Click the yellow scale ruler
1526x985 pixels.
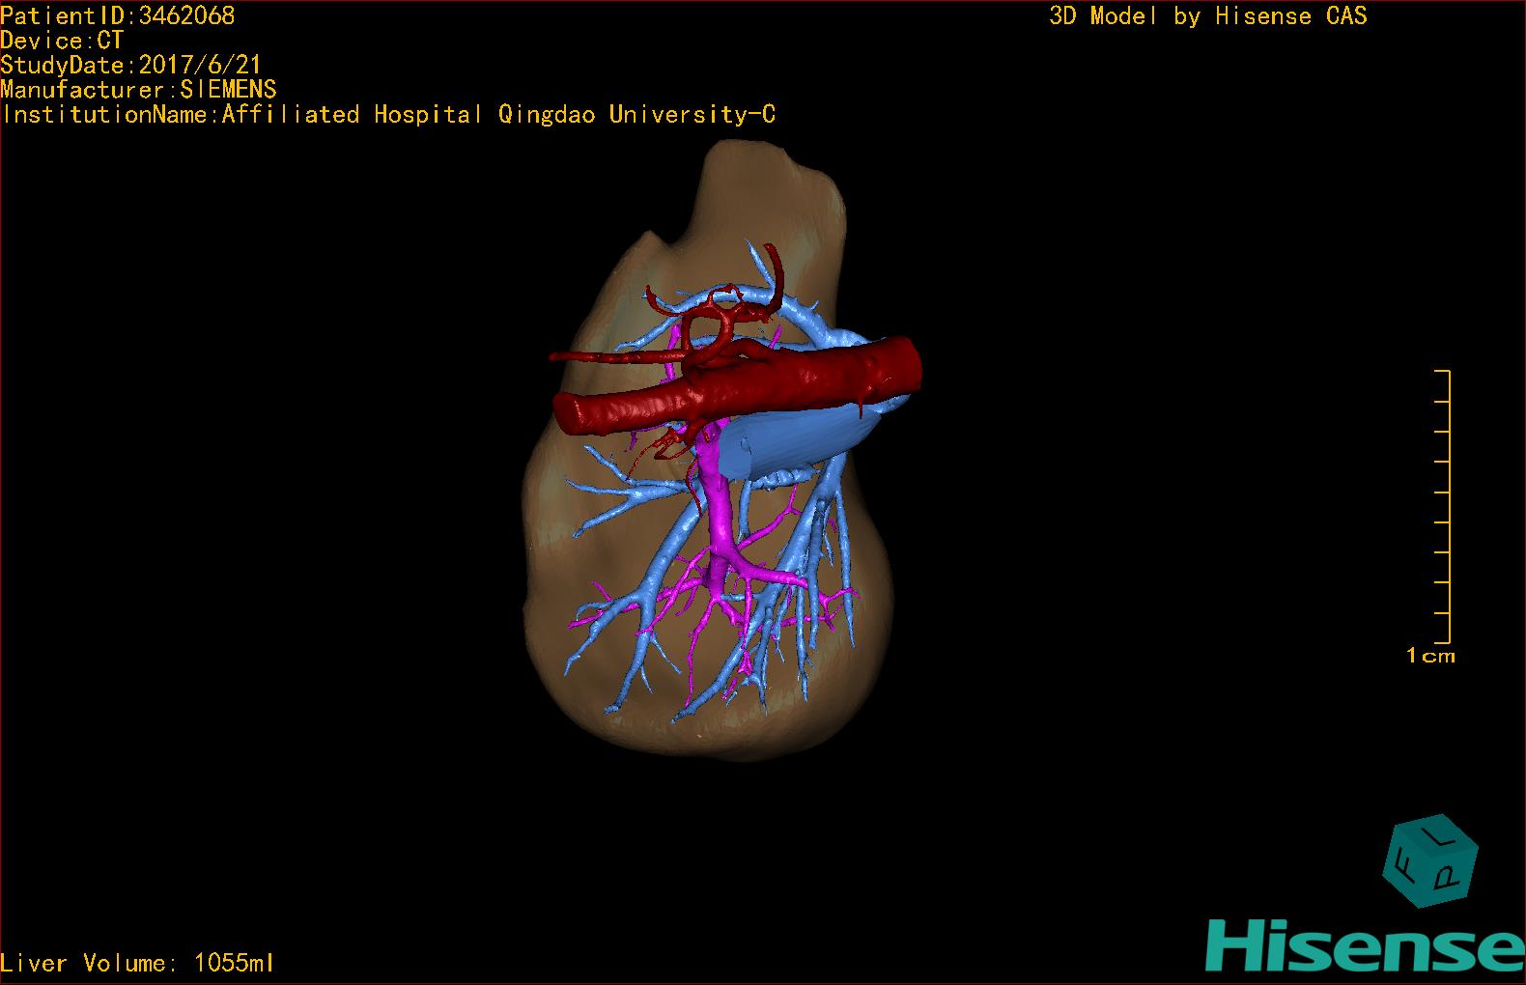tap(1443, 506)
